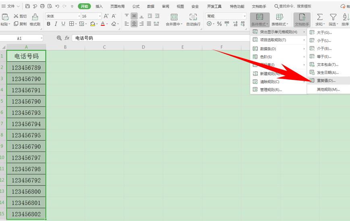Click Manage Rules (管理规则) menu entry
Image resolution: width=350 pixels, height=221 pixels.
(x=278, y=90)
